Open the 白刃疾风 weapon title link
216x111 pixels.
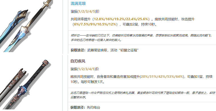pyautogui.click(x=78, y=61)
